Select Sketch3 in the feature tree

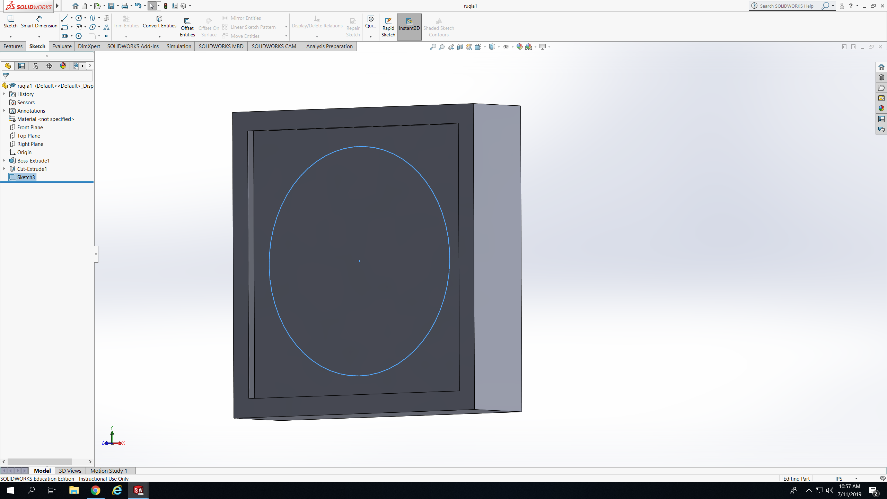pyautogui.click(x=26, y=177)
